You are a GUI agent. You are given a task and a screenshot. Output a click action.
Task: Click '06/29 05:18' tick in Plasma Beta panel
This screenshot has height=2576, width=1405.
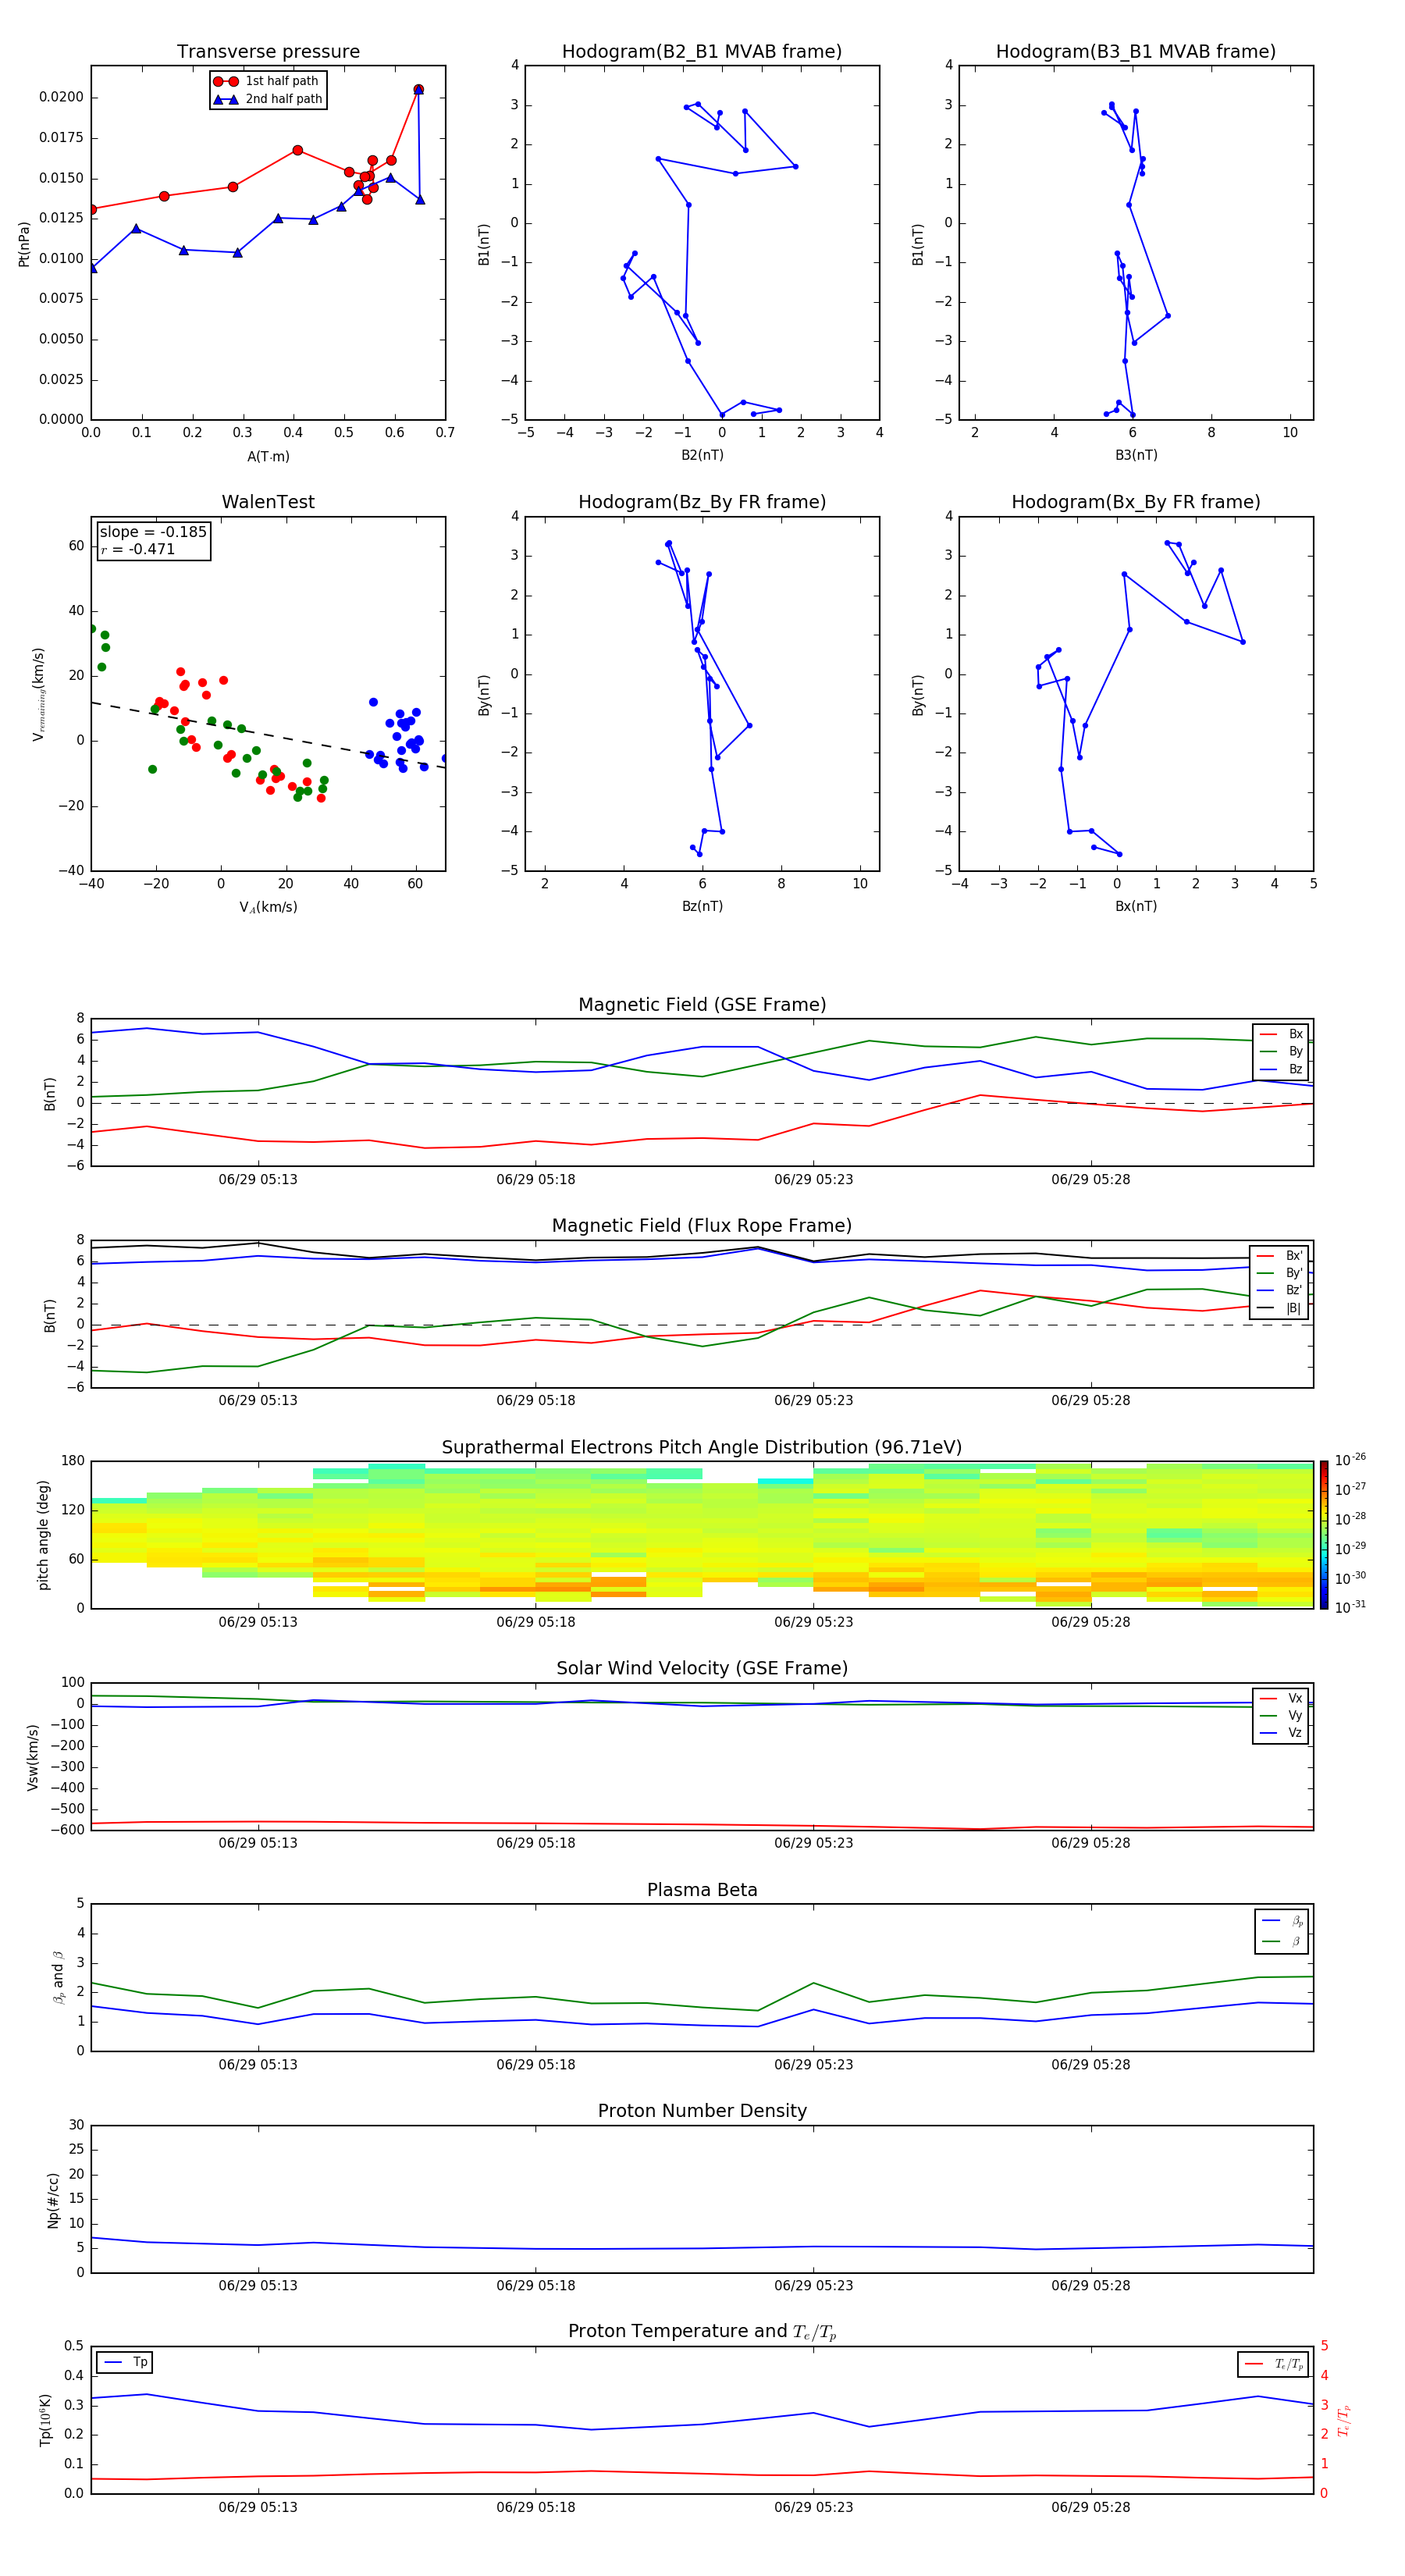535,2064
